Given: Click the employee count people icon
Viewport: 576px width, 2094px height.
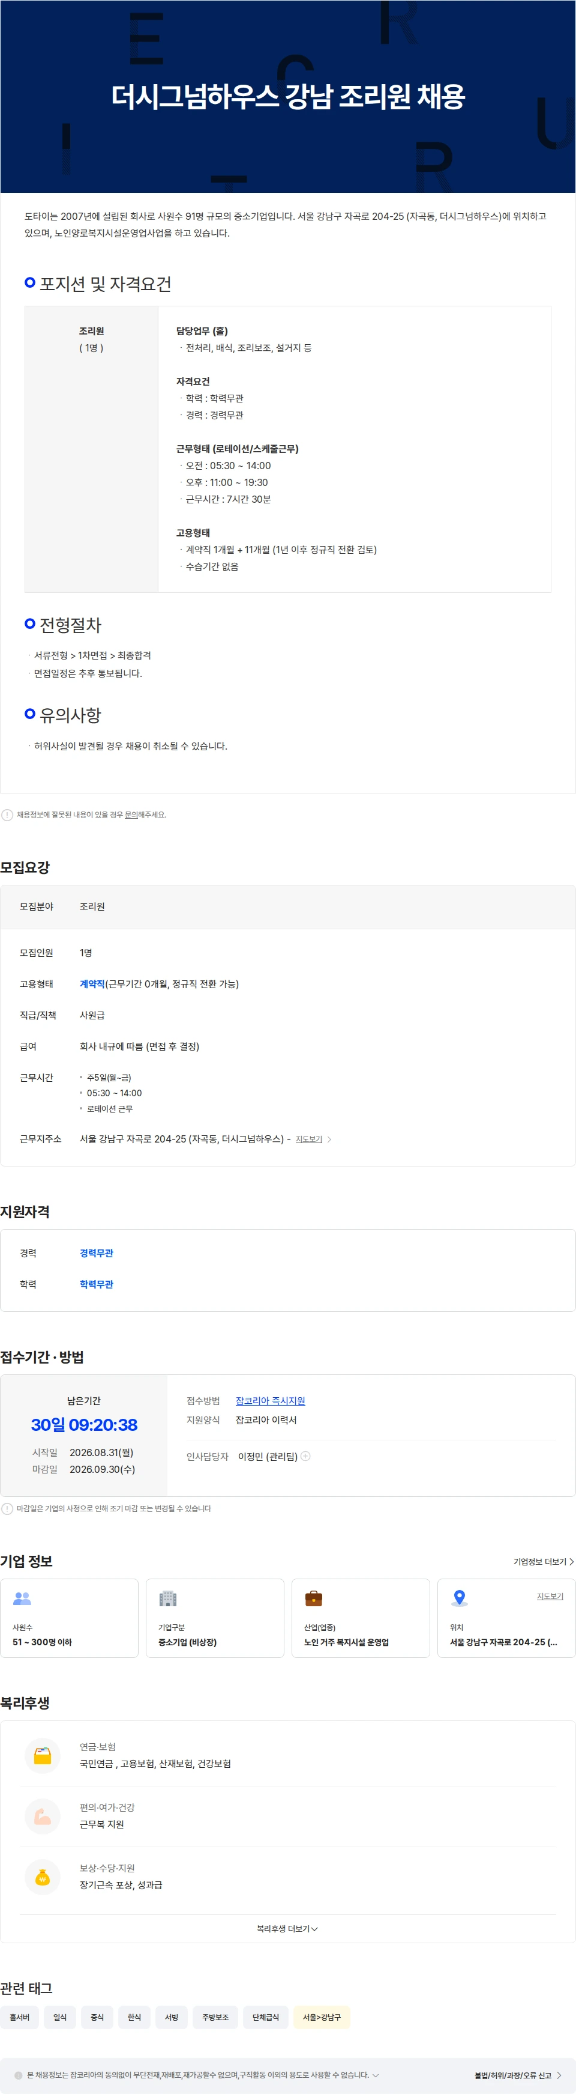Looking at the screenshot, I should tap(22, 1598).
